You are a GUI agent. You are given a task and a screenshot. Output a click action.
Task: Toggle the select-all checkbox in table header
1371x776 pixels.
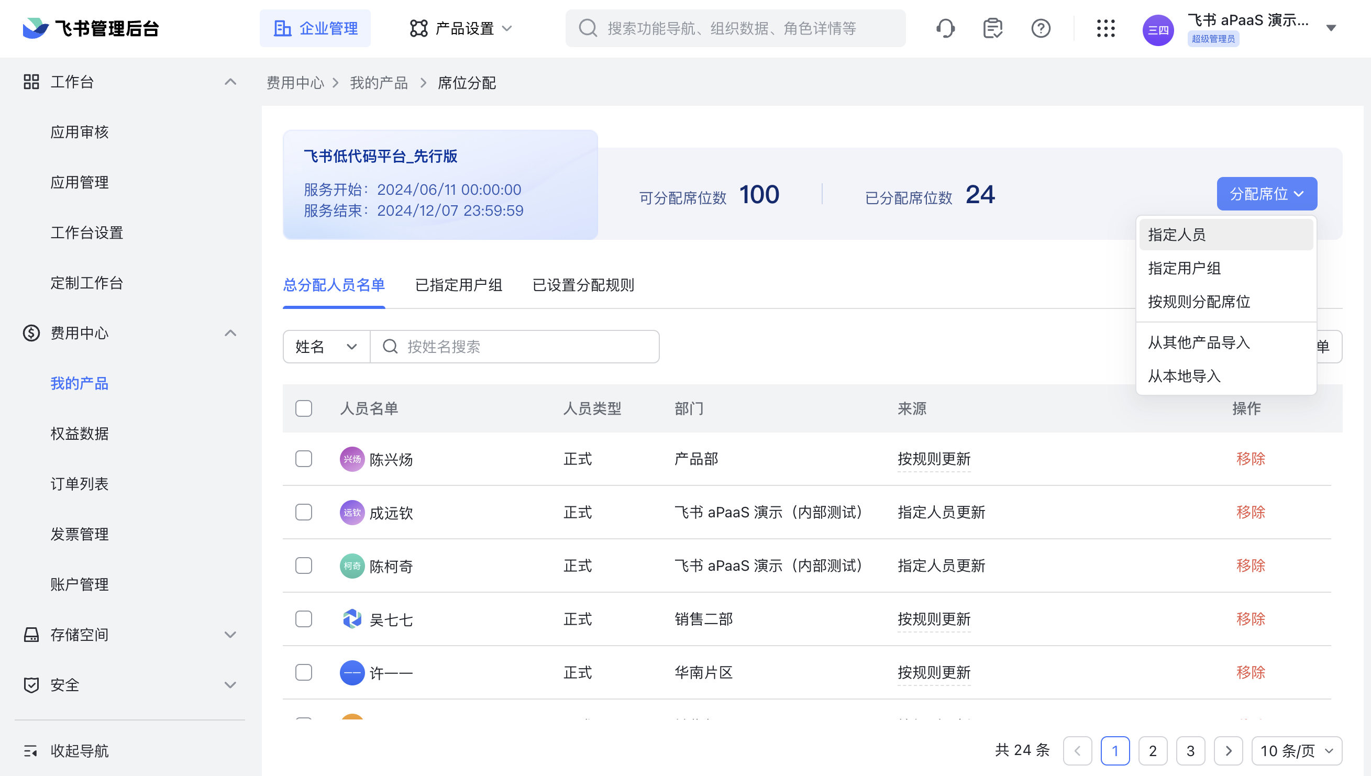(x=304, y=408)
